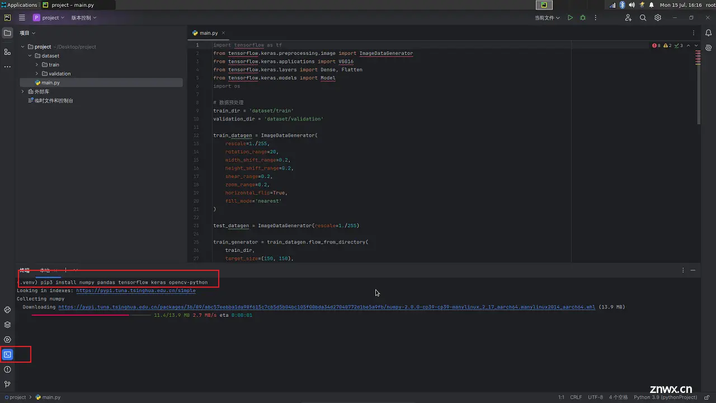Viewport: 716px width, 403px height.
Task: Open Search Everywhere magnifier
Action: point(643,18)
